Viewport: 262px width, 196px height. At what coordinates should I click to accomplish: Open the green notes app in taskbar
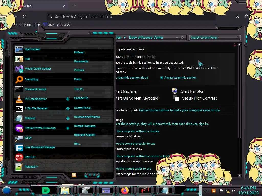tap(46, 190)
